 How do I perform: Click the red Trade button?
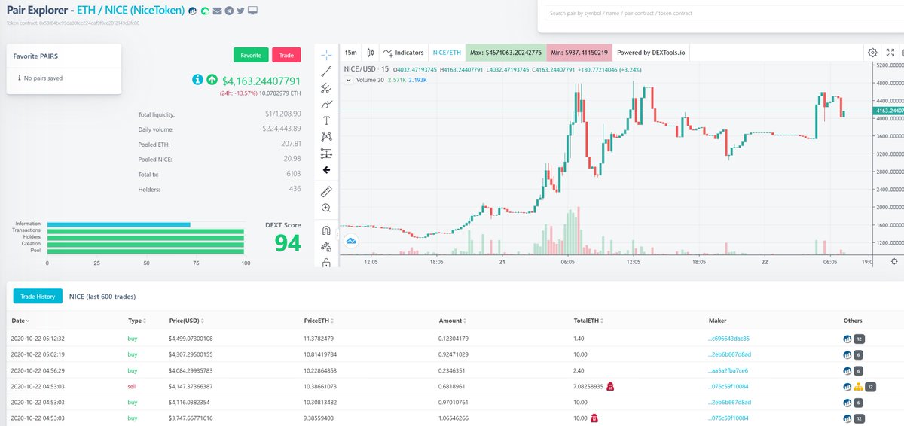(286, 55)
